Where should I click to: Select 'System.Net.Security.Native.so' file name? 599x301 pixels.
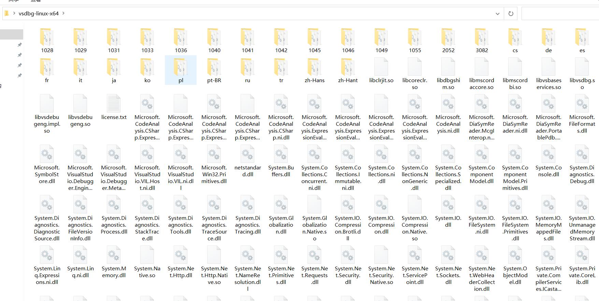(x=381, y=275)
